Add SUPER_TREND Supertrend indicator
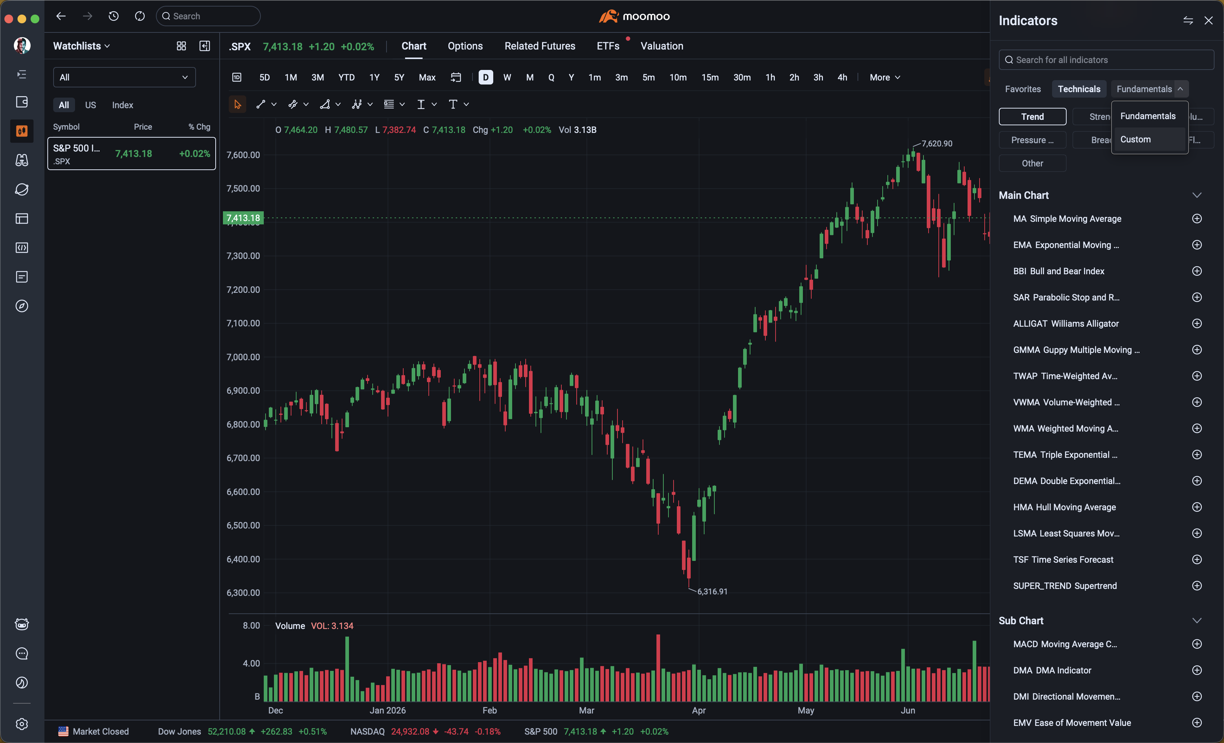The image size is (1224, 743). point(1197,586)
